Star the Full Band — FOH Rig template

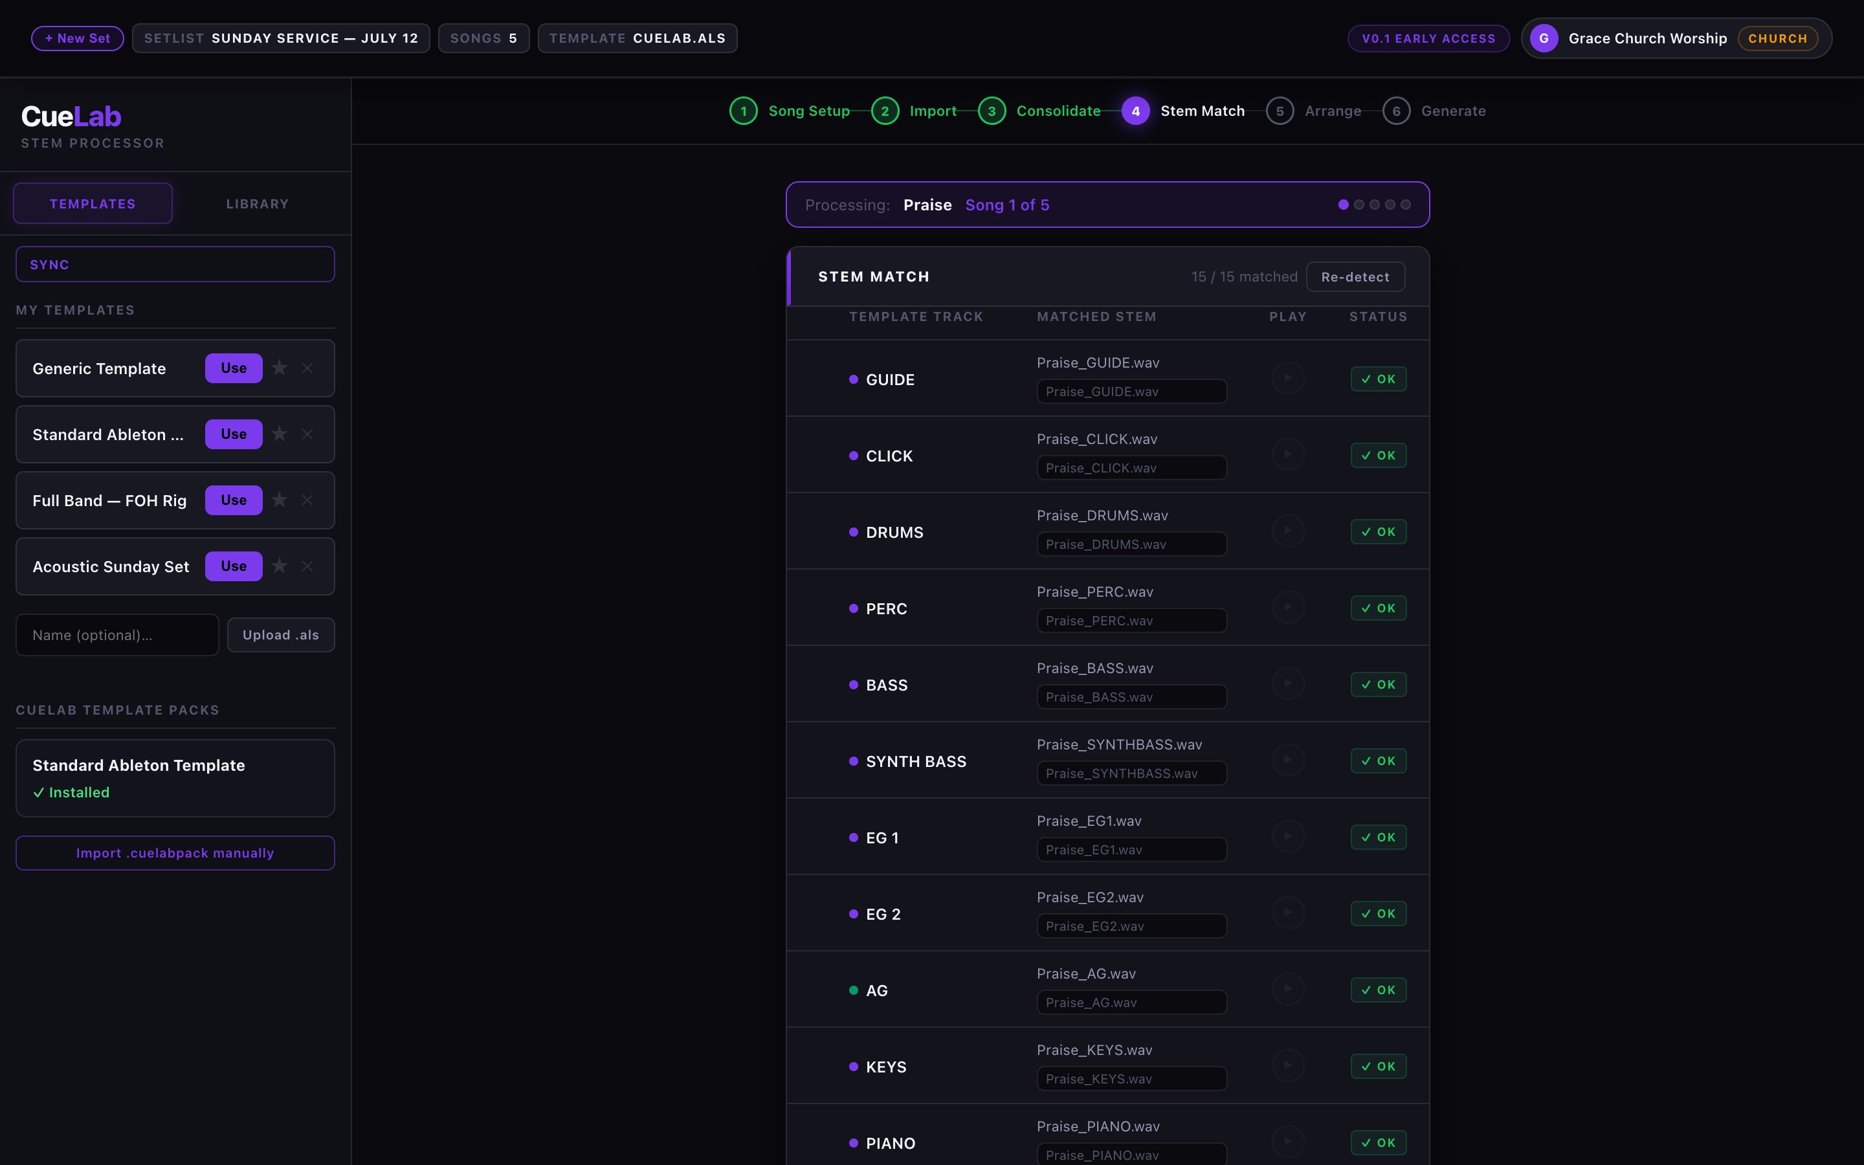click(x=280, y=500)
